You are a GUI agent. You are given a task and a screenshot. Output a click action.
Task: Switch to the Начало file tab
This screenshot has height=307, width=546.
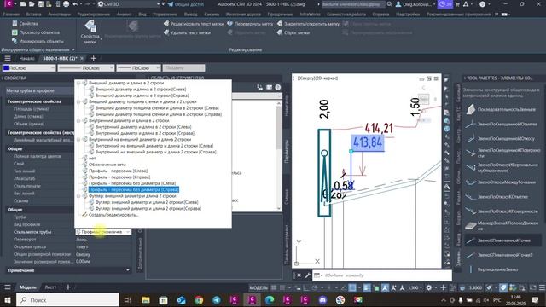(x=26, y=58)
